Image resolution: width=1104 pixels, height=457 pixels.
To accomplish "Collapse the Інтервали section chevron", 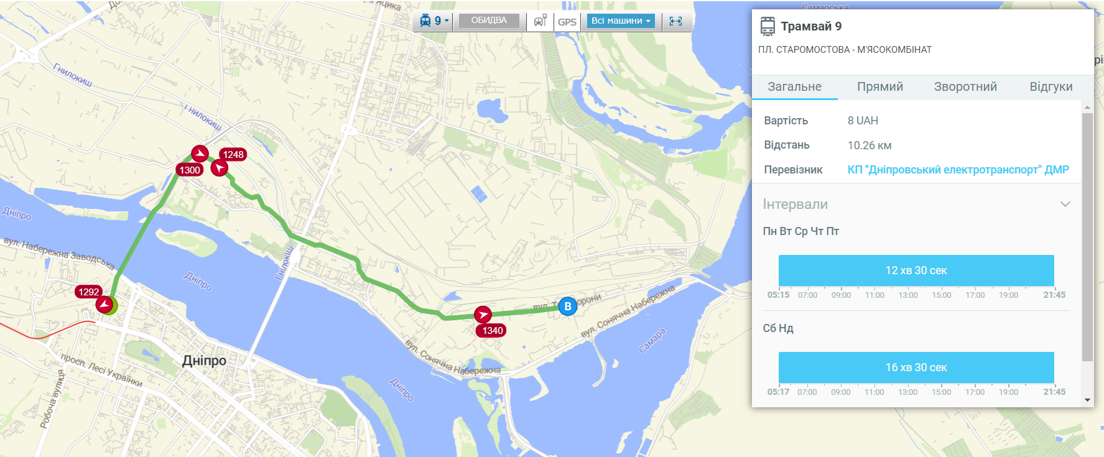I will tap(1065, 205).
